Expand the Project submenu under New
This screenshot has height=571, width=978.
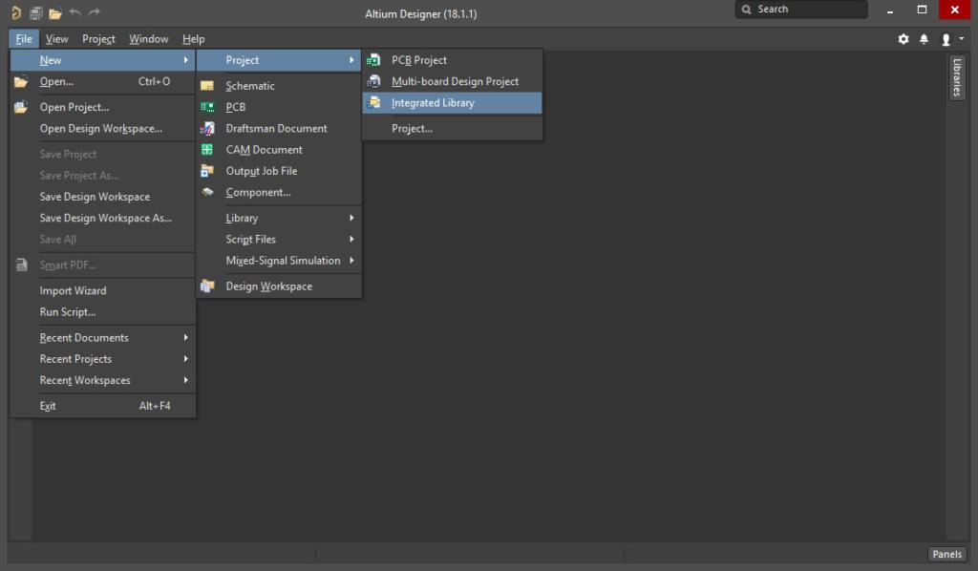point(279,60)
